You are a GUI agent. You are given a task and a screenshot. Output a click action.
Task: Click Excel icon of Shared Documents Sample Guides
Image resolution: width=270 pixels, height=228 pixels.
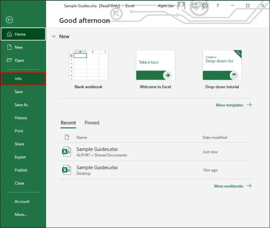click(66, 152)
